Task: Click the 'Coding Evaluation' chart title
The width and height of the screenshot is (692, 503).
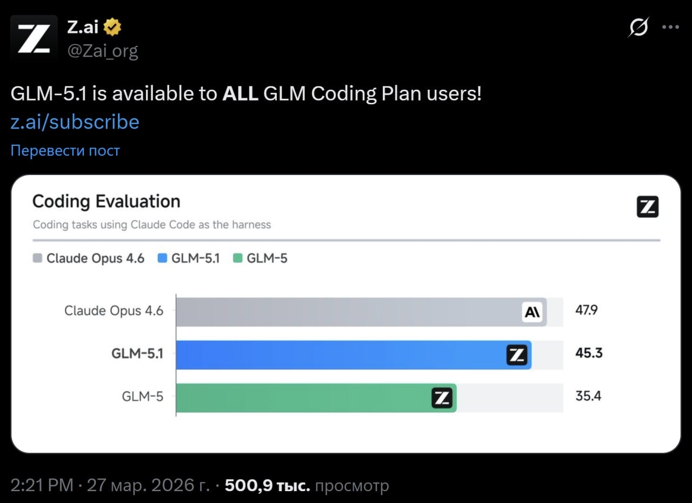Action: [x=106, y=201]
